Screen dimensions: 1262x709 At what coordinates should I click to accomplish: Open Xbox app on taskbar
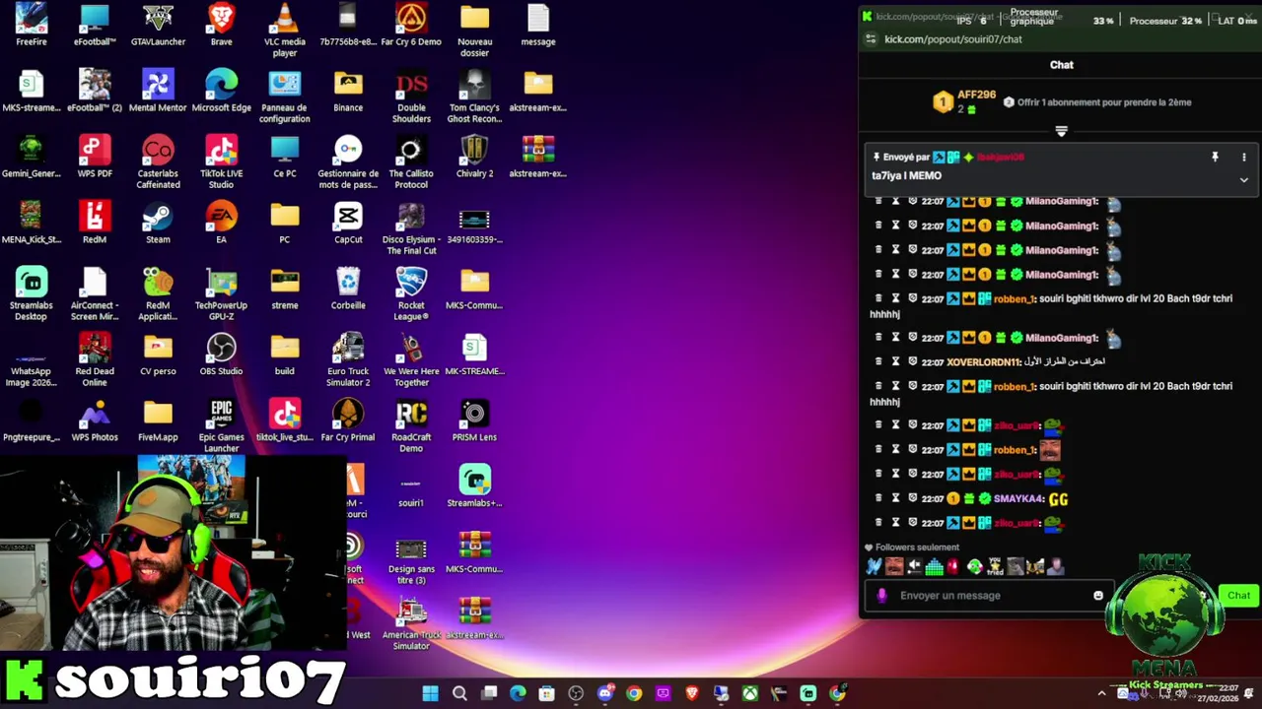[750, 693]
